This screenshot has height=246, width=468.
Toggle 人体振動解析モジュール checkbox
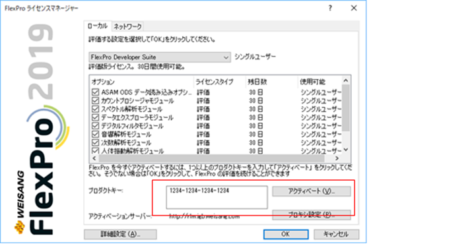pyautogui.click(x=95, y=150)
